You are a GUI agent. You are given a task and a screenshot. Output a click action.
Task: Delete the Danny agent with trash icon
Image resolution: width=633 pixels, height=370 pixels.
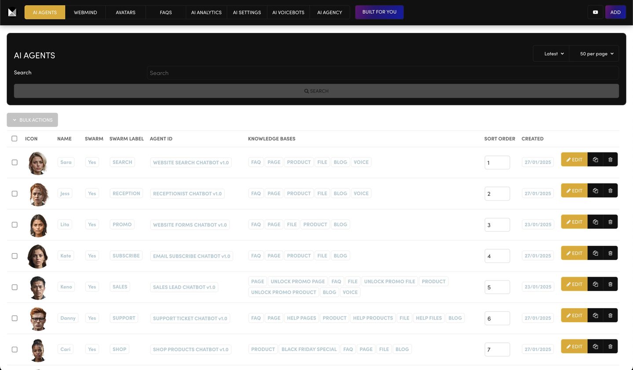coord(610,316)
